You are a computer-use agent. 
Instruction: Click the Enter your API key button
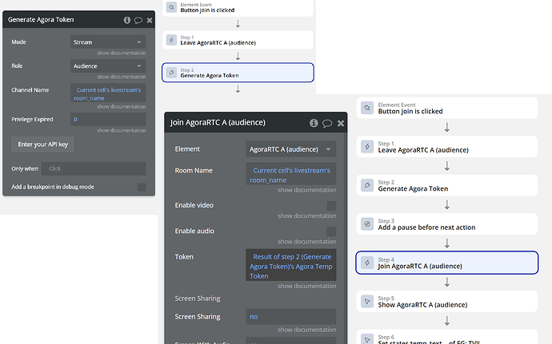43,144
